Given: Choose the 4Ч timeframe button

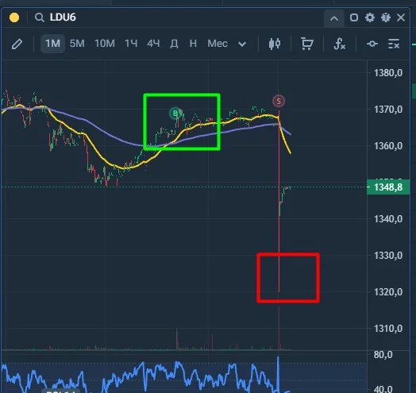Looking at the screenshot, I should tap(153, 43).
